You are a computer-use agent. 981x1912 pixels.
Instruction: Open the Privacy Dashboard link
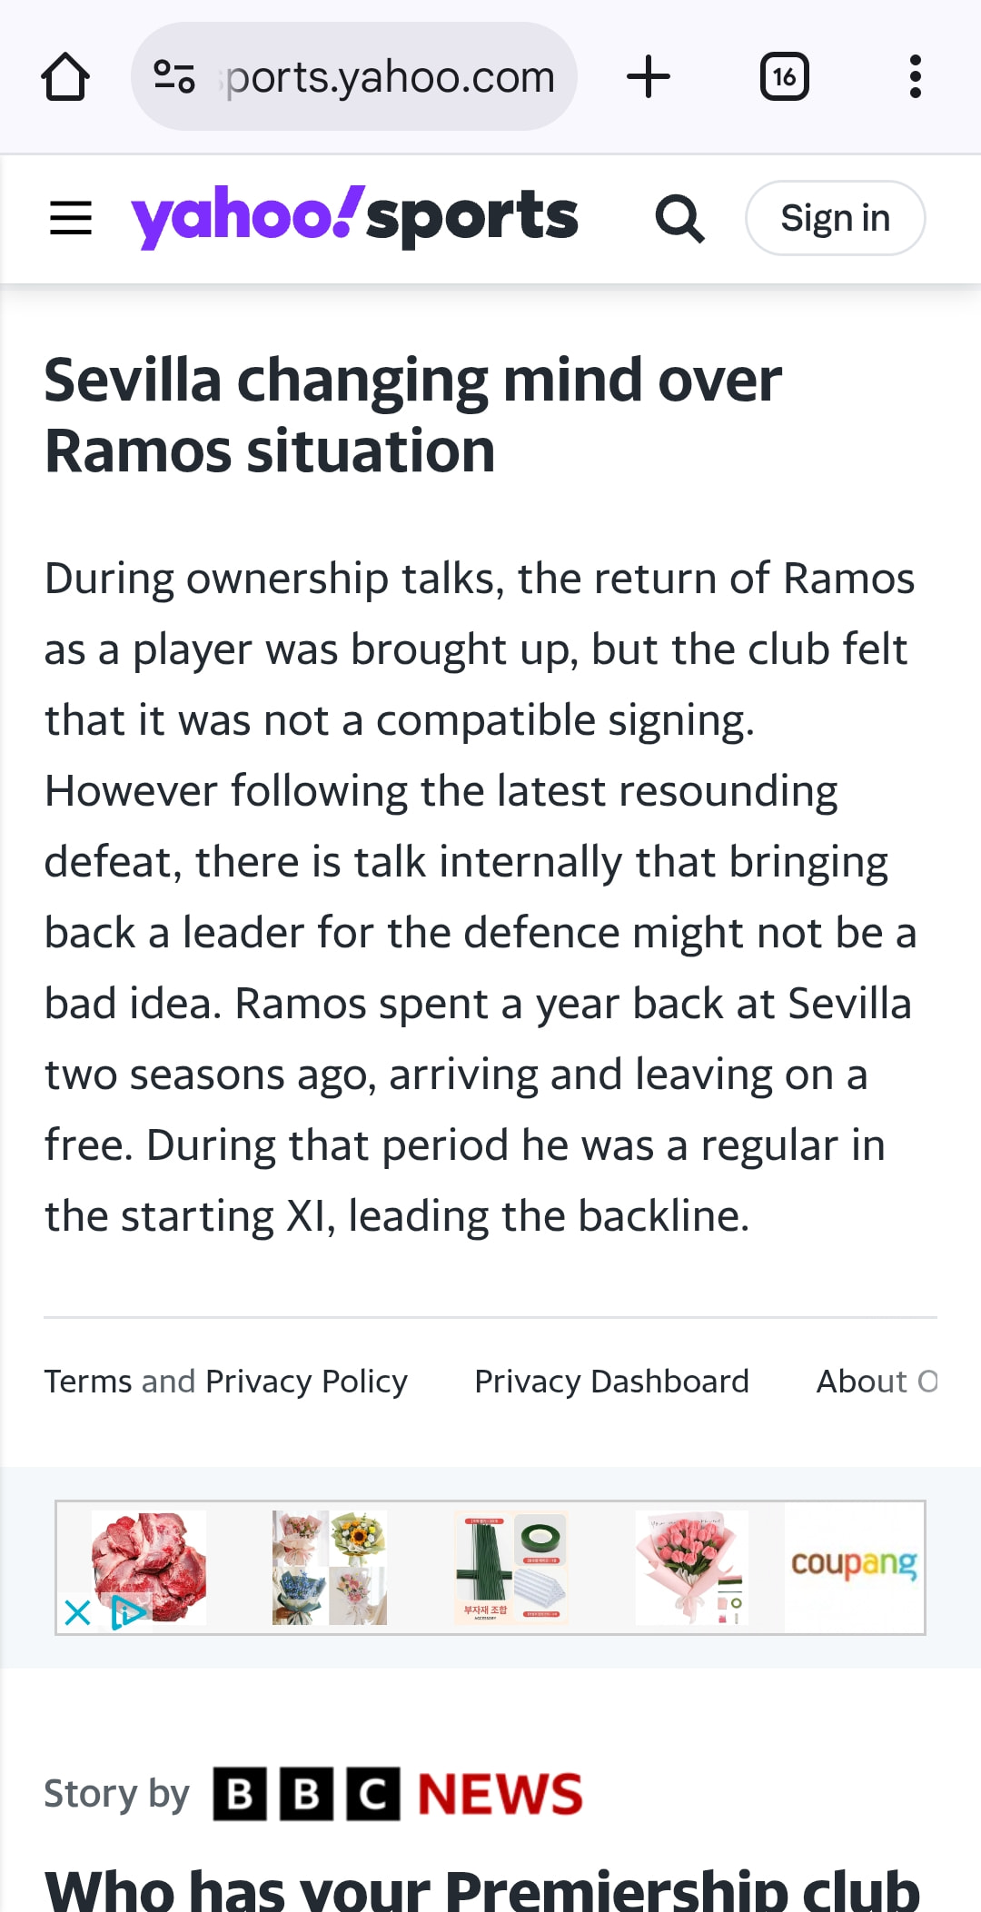pyautogui.click(x=611, y=1382)
